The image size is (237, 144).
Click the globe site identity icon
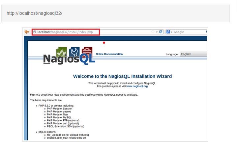pyautogui.click(x=35, y=32)
